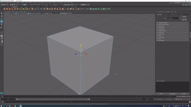Expand Tessellation Attributes section
The width and height of the screenshot is (191, 107).
click(x=172, y=23)
